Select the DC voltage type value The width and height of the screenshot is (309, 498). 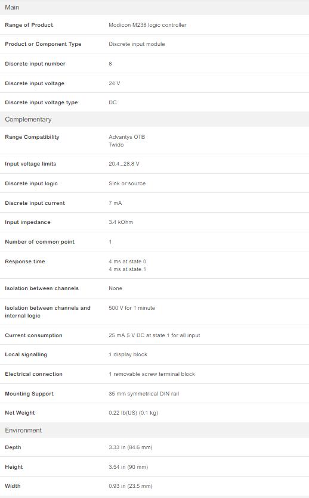click(x=113, y=102)
